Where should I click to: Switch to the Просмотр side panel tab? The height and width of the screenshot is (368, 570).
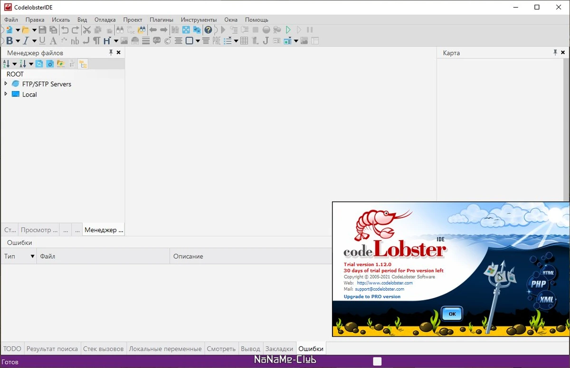(x=38, y=230)
